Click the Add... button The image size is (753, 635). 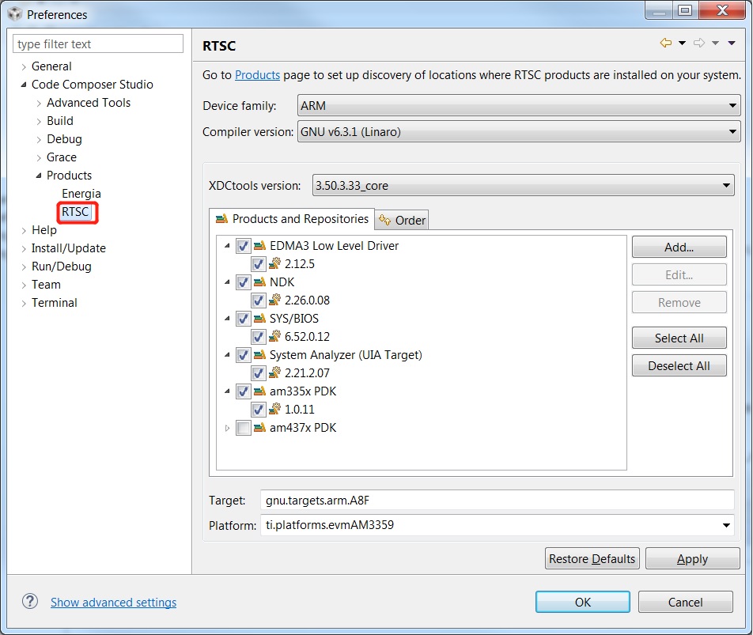[679, 248]
